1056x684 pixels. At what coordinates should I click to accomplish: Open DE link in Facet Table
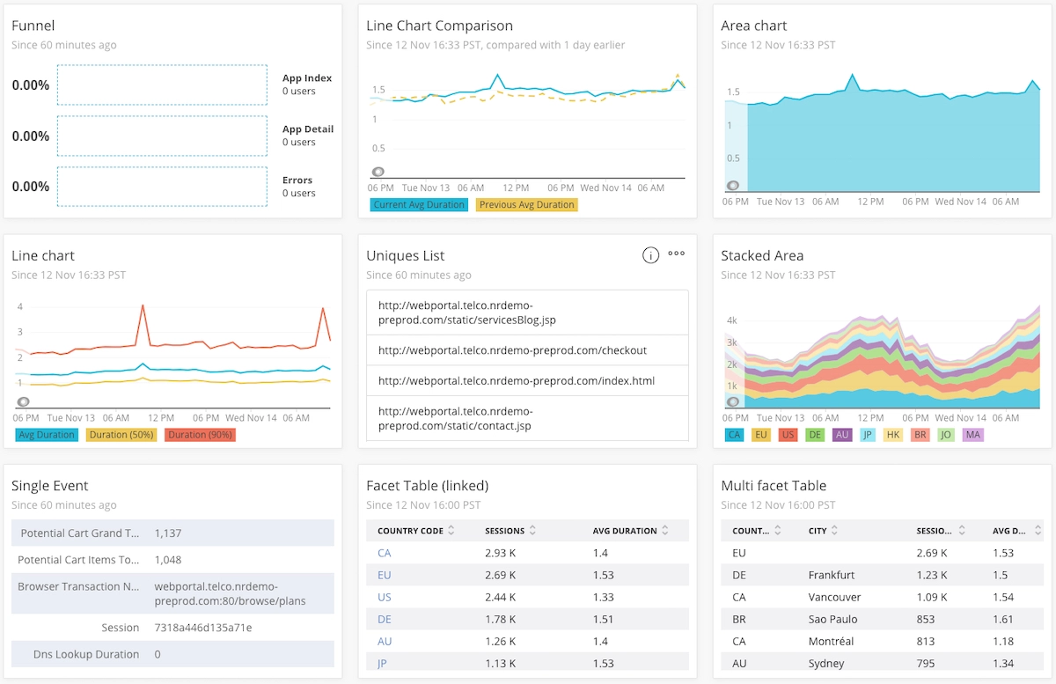point(385,619)
